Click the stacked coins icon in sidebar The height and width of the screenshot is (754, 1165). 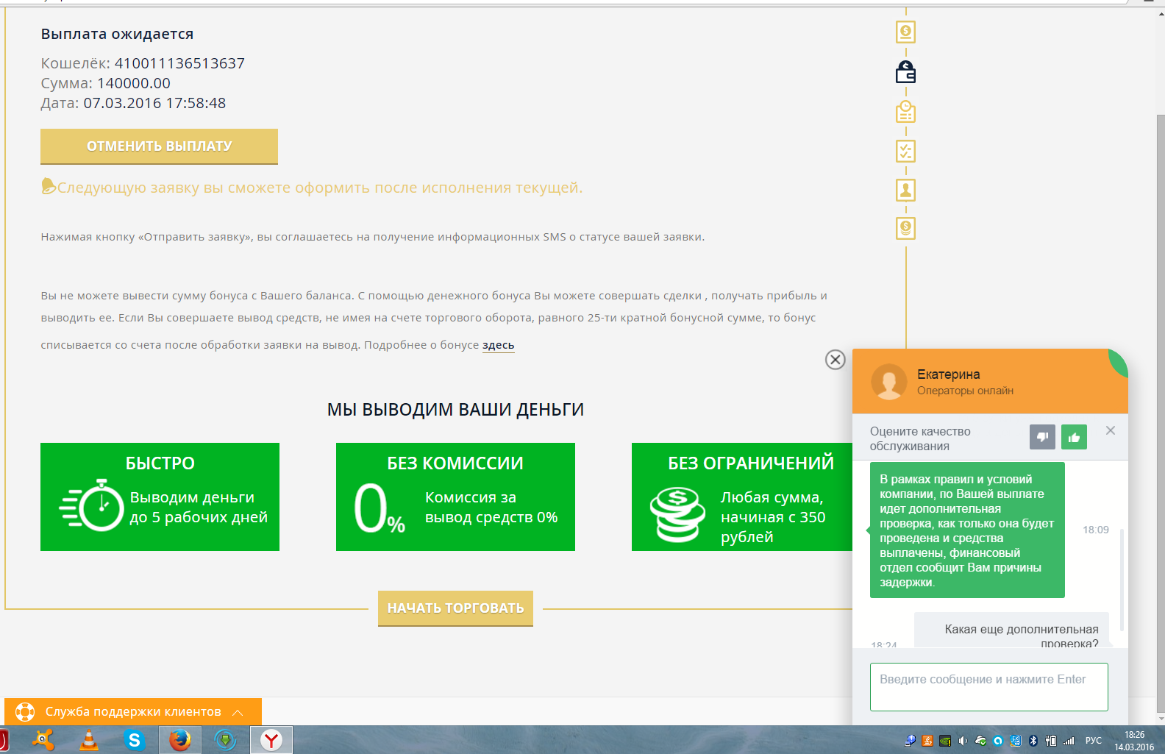(x=905, y=229)
